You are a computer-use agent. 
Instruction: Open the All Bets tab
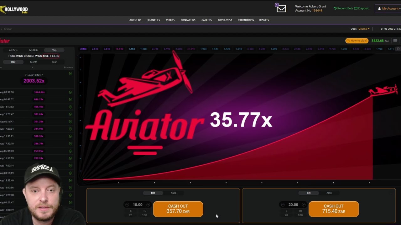coord(13,50)
